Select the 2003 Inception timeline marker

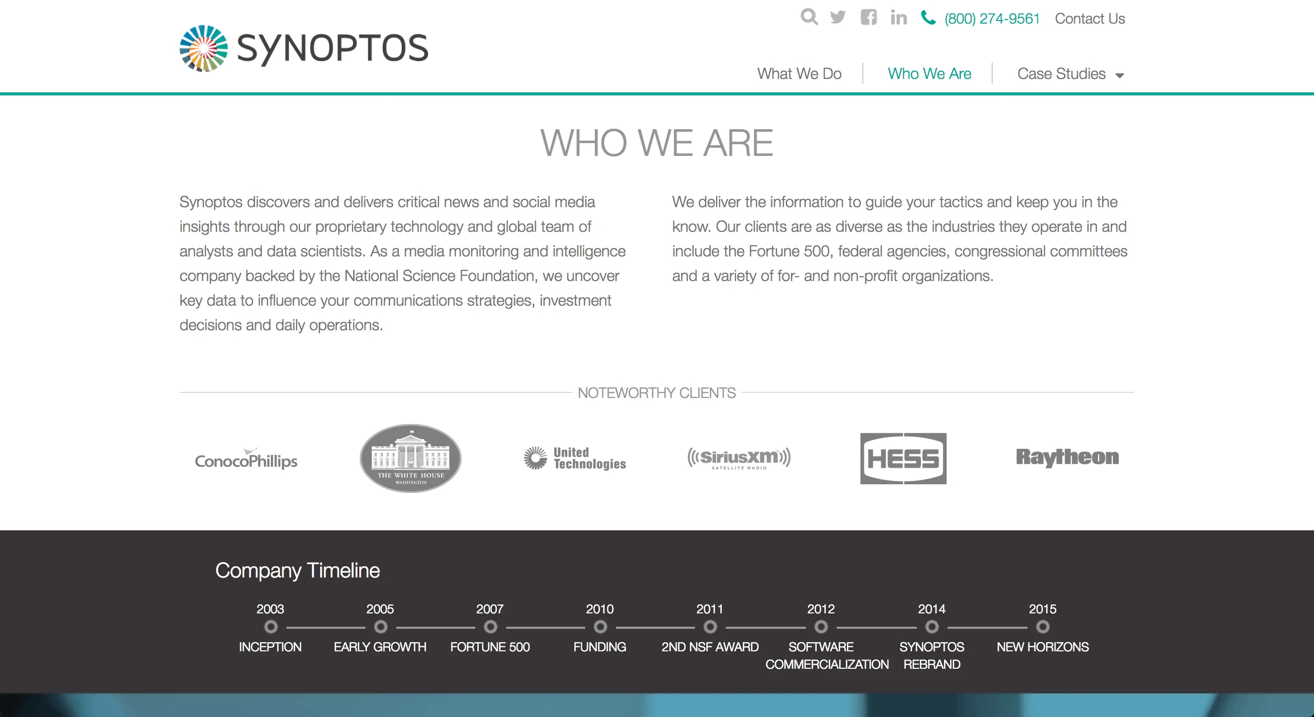coord(270,627)
